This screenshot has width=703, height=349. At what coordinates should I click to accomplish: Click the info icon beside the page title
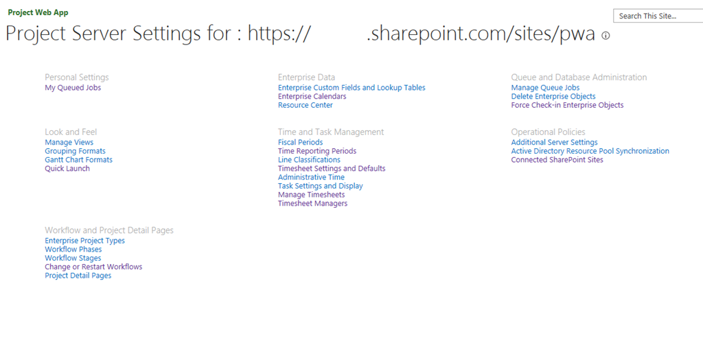pos(606,36)
